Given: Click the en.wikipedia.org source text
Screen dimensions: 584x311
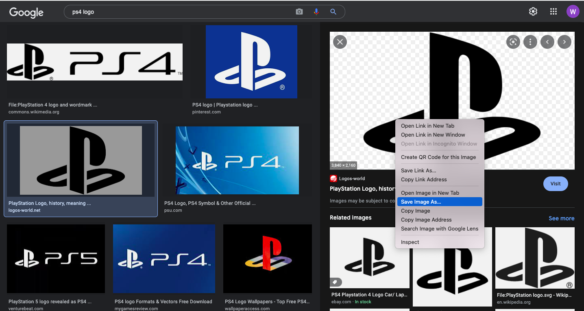Looking at the screenshot, I should point(514,302).
